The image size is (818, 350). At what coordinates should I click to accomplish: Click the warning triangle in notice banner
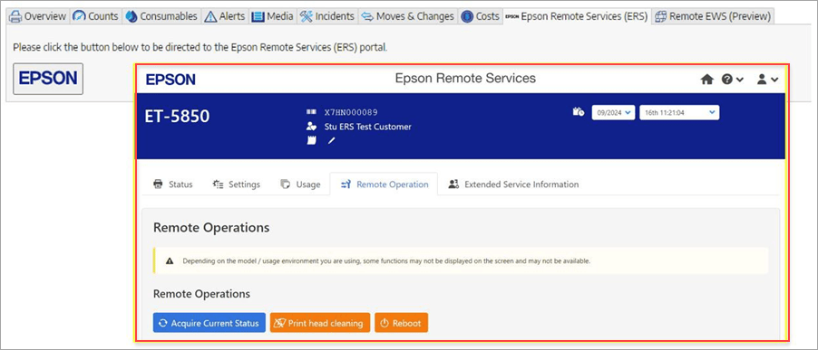[x=169, y=261]
